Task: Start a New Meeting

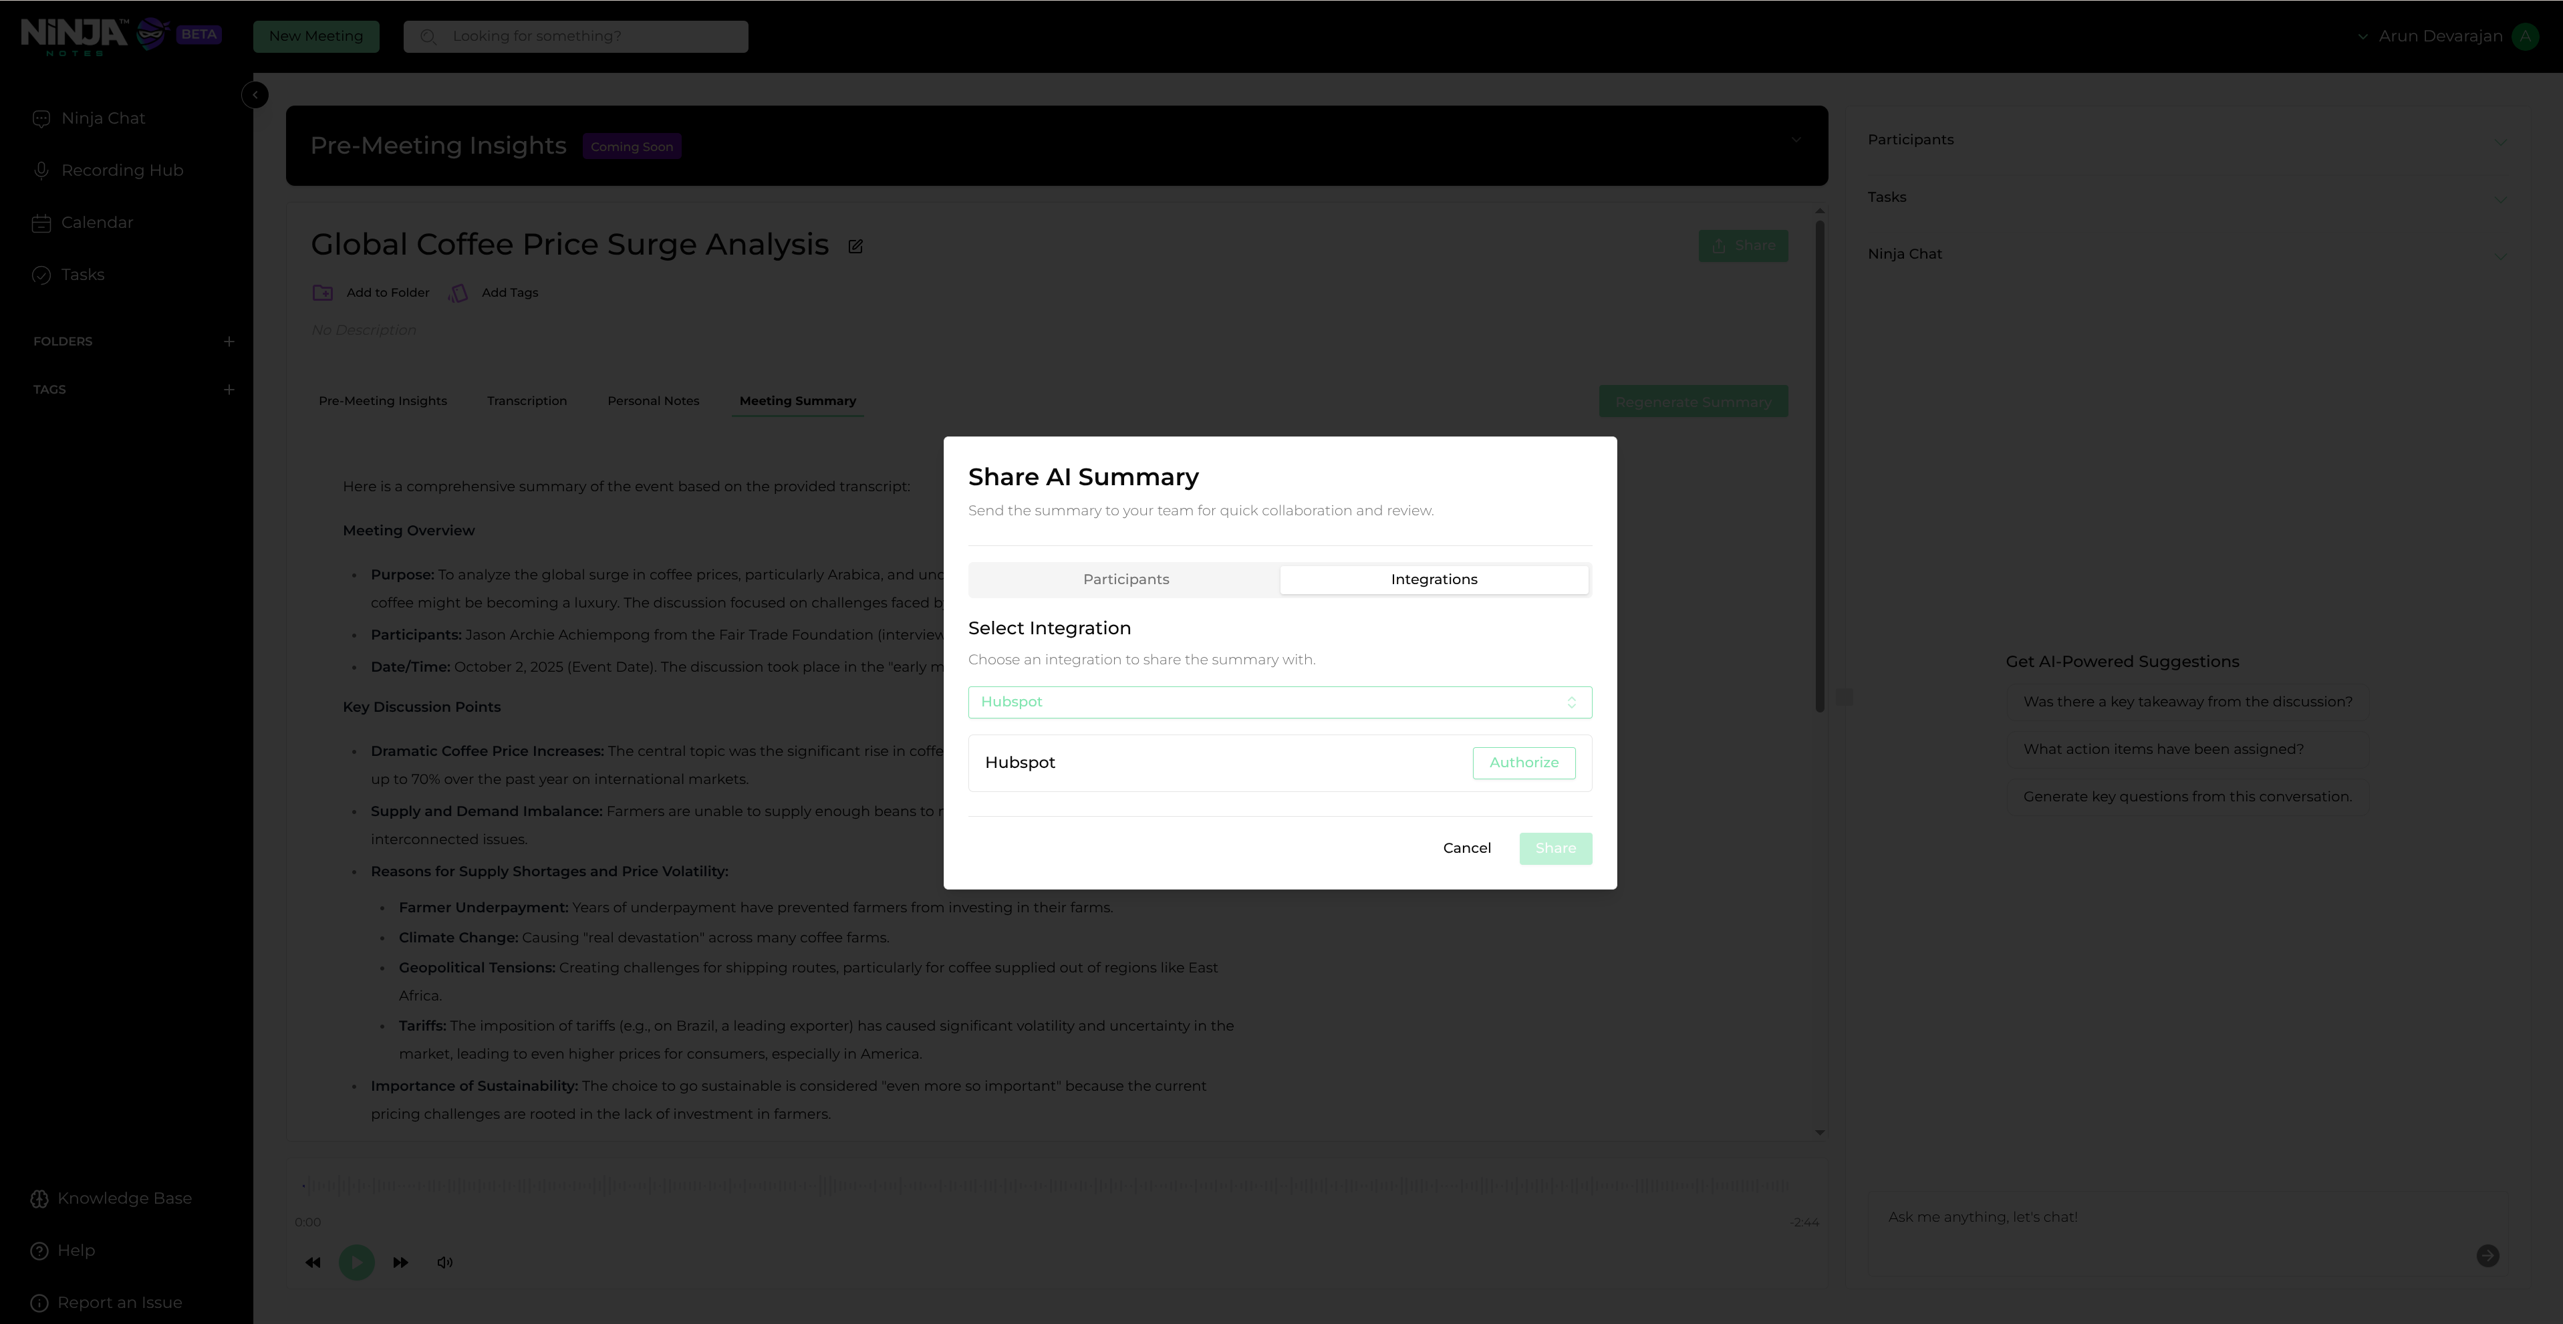Action: 315,37
